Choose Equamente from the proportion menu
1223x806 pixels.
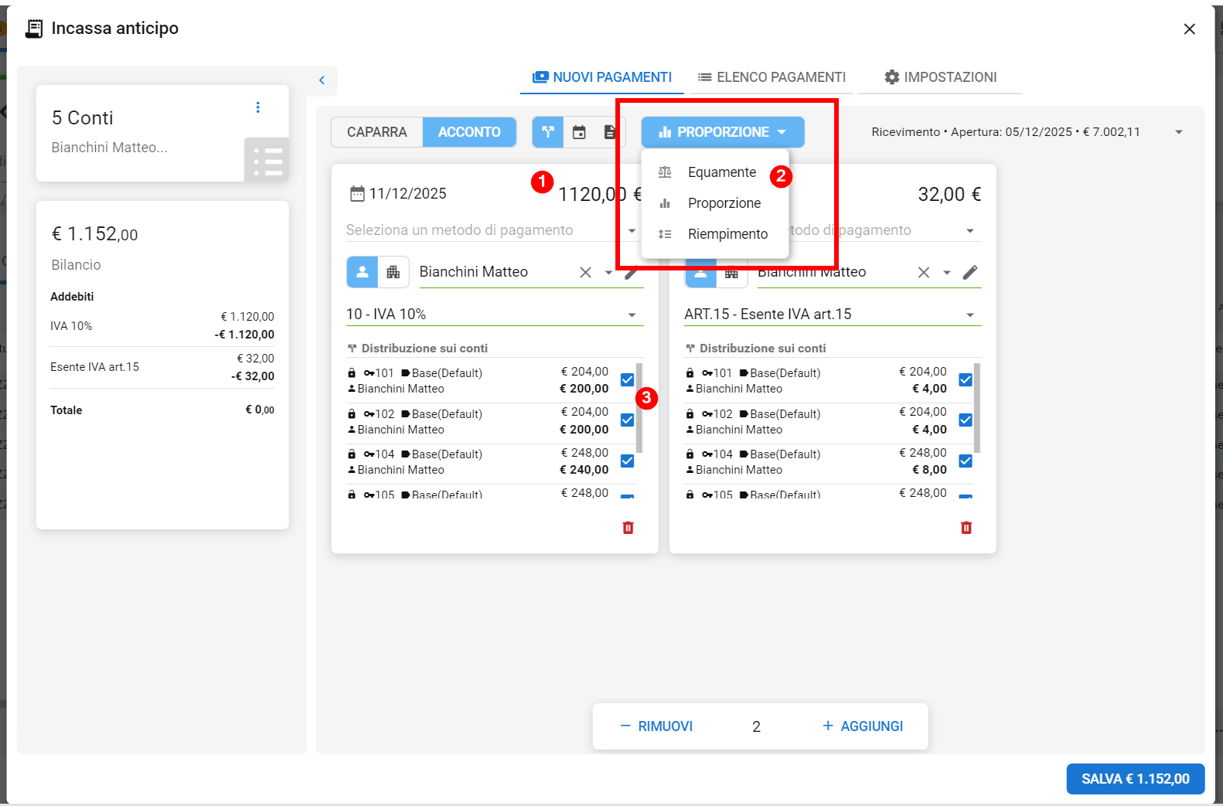click(721, 172)
